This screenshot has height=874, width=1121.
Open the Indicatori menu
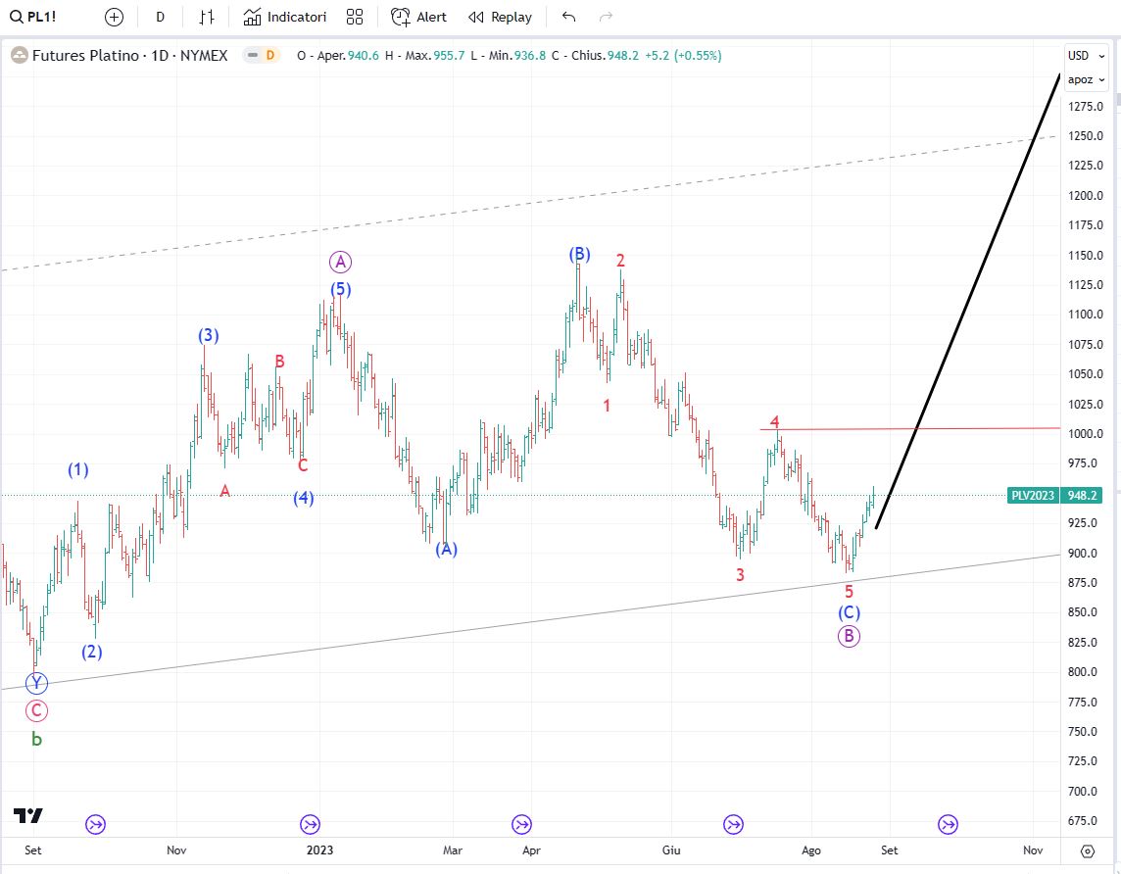coord(284,17)
